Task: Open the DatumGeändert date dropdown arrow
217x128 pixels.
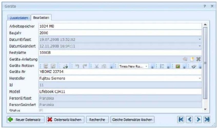Action: [200, 46]
